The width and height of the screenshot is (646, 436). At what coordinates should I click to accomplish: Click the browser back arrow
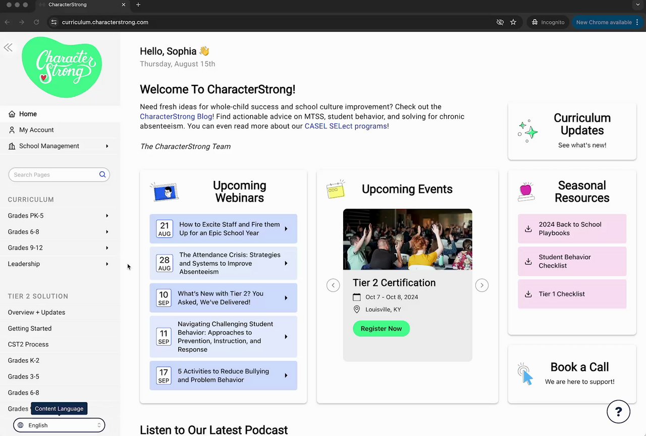pyautogui.click(x=7, y=22)
